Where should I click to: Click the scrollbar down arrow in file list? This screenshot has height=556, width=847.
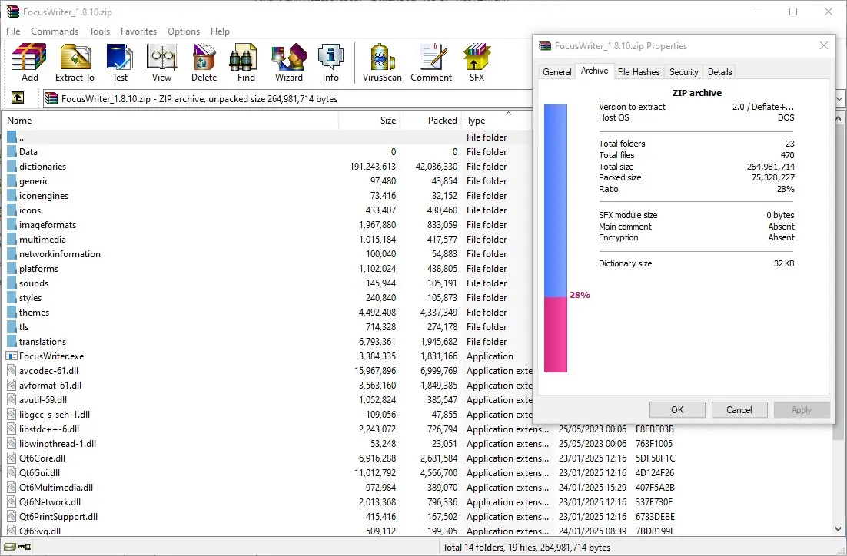839,530
